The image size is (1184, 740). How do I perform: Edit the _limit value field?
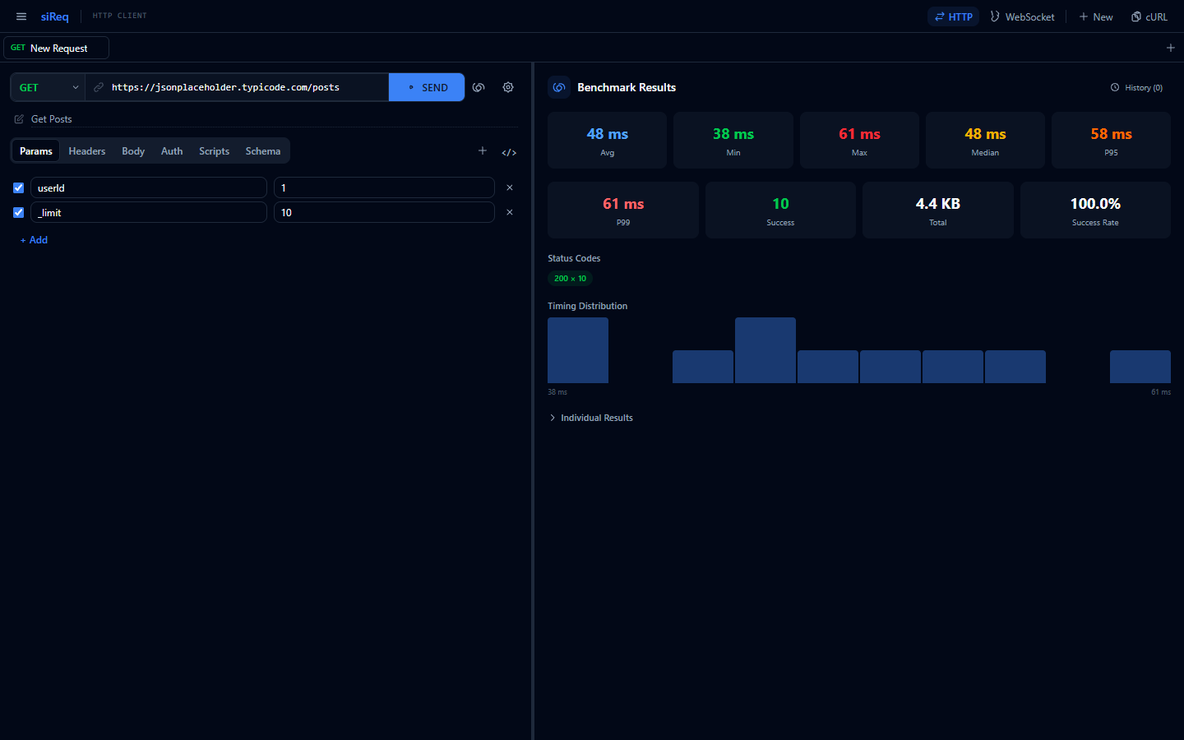point(384,212)
